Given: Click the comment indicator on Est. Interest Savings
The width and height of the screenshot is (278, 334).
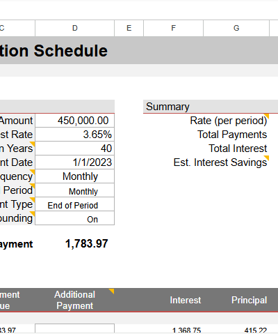Looking at the screenshot, I should (267, 158).
